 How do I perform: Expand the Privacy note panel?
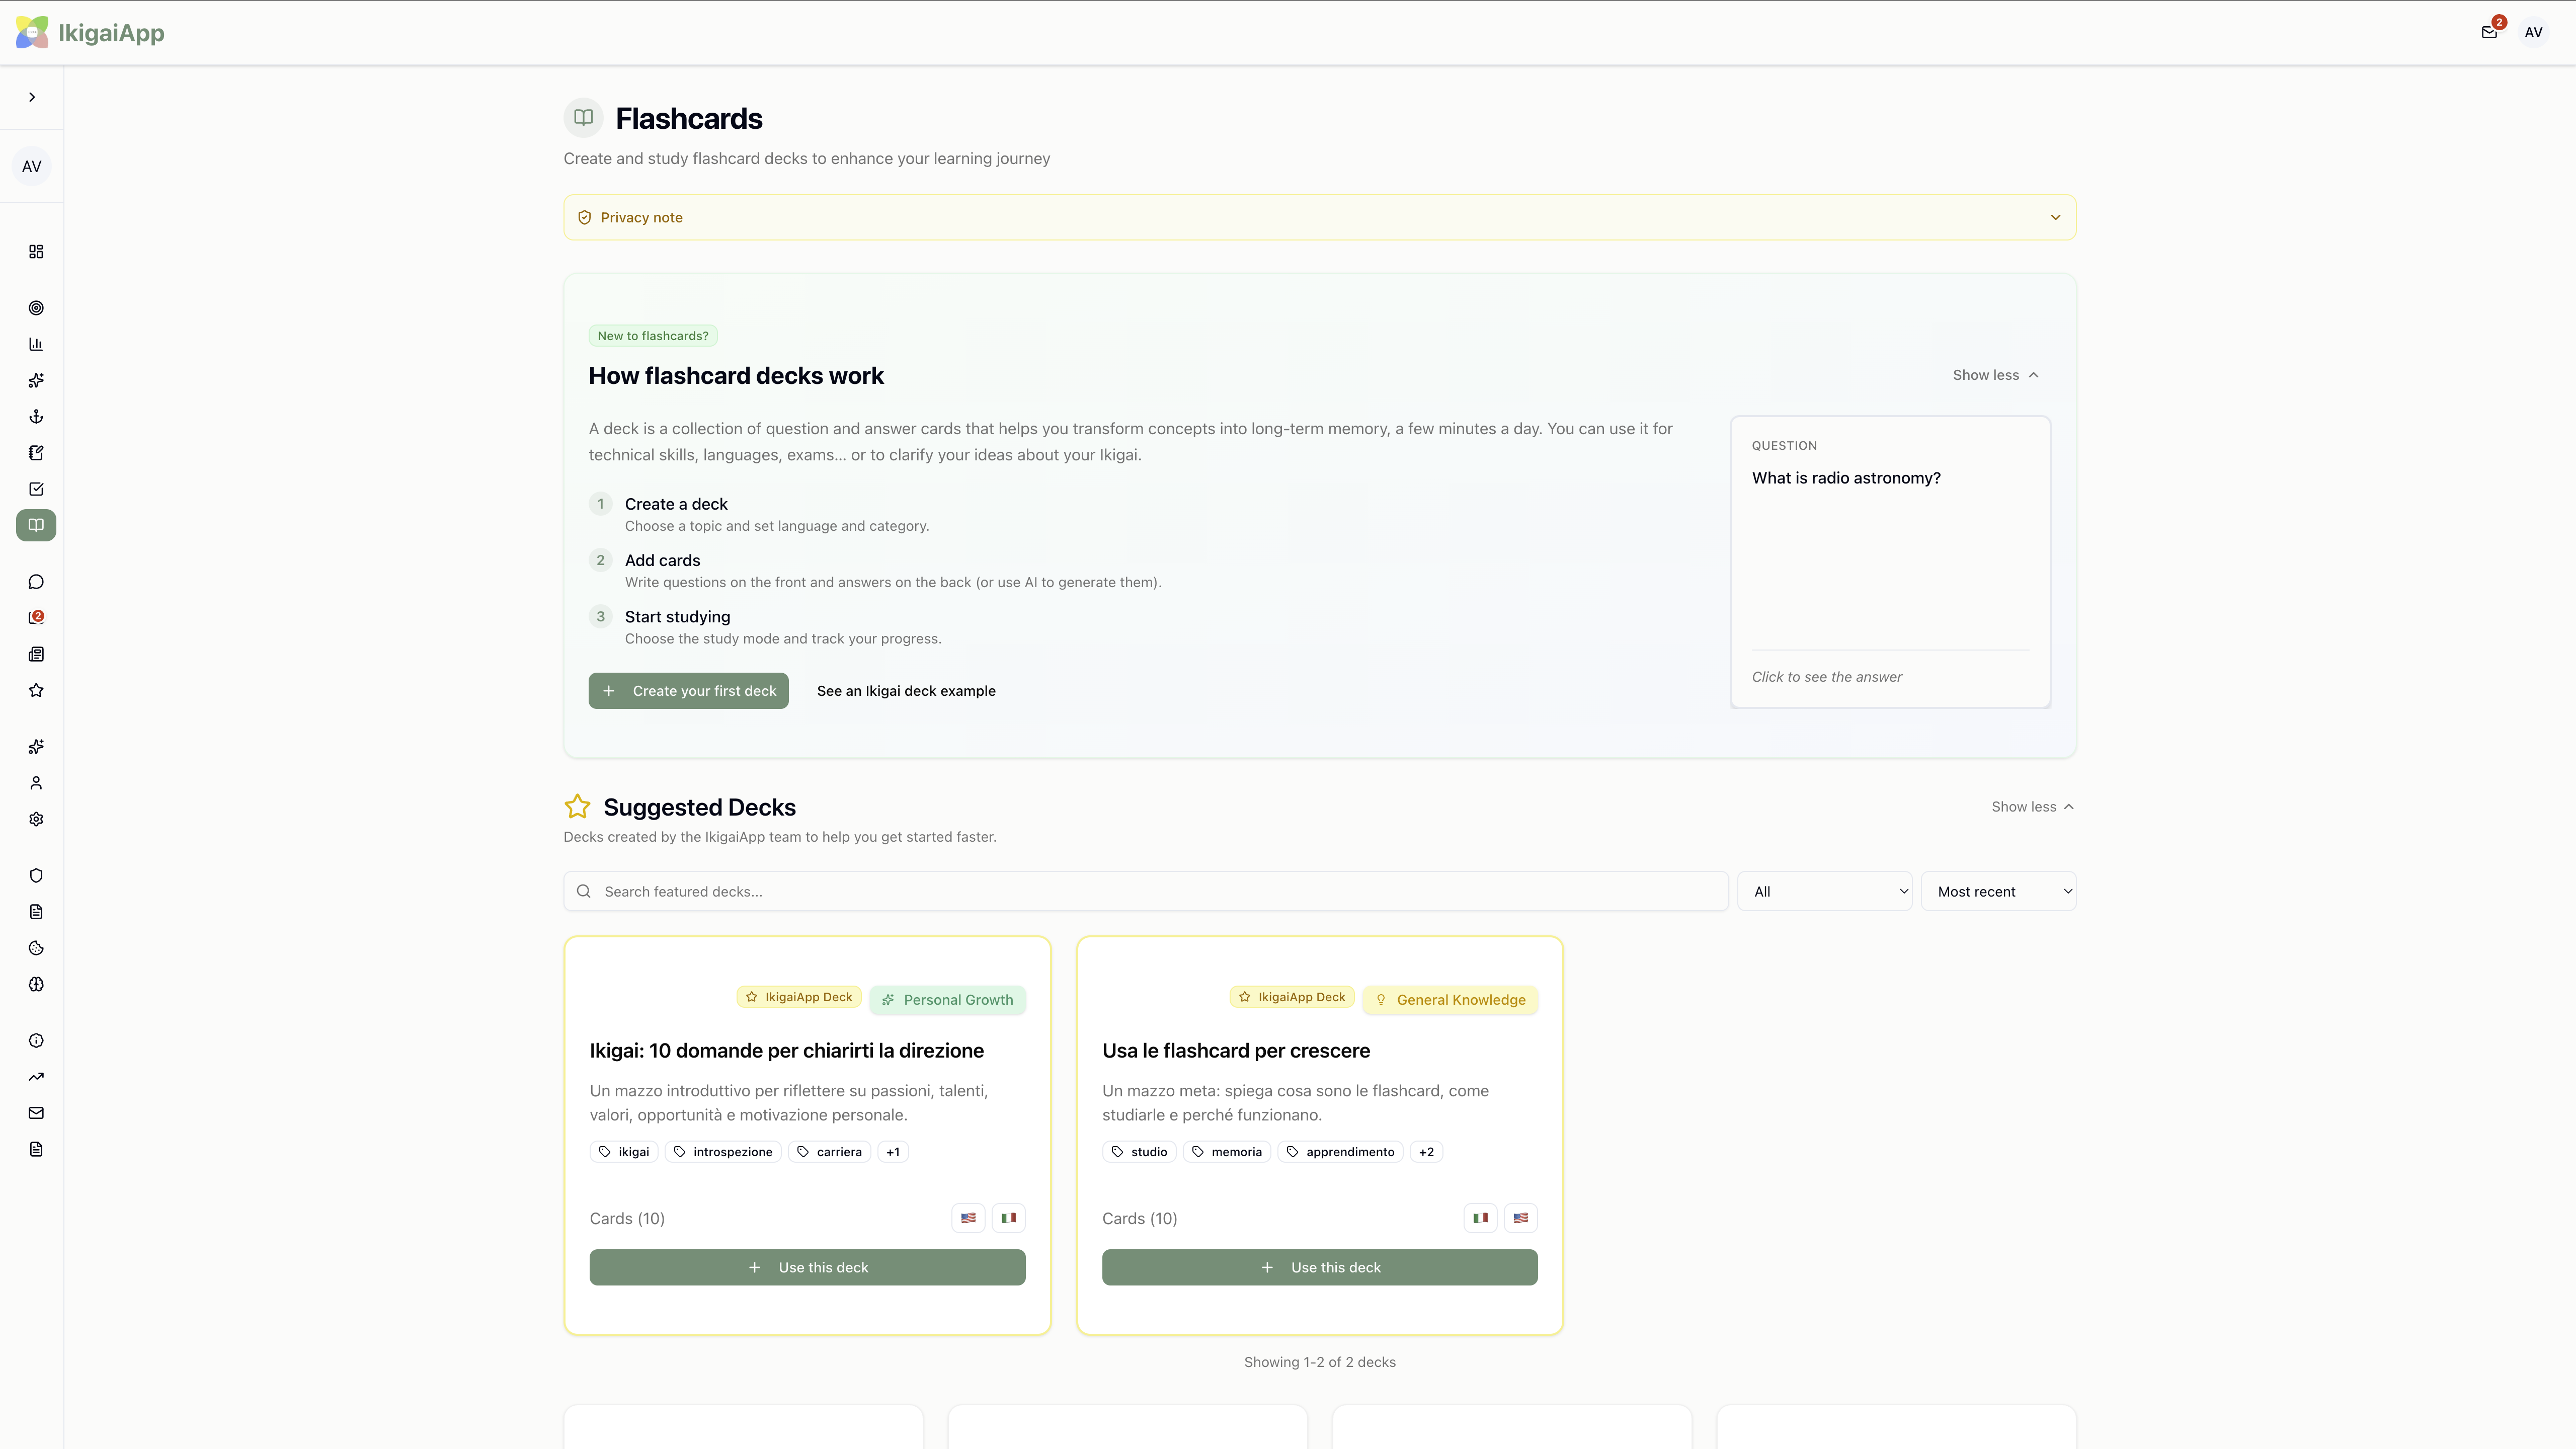click(2056, 217)
